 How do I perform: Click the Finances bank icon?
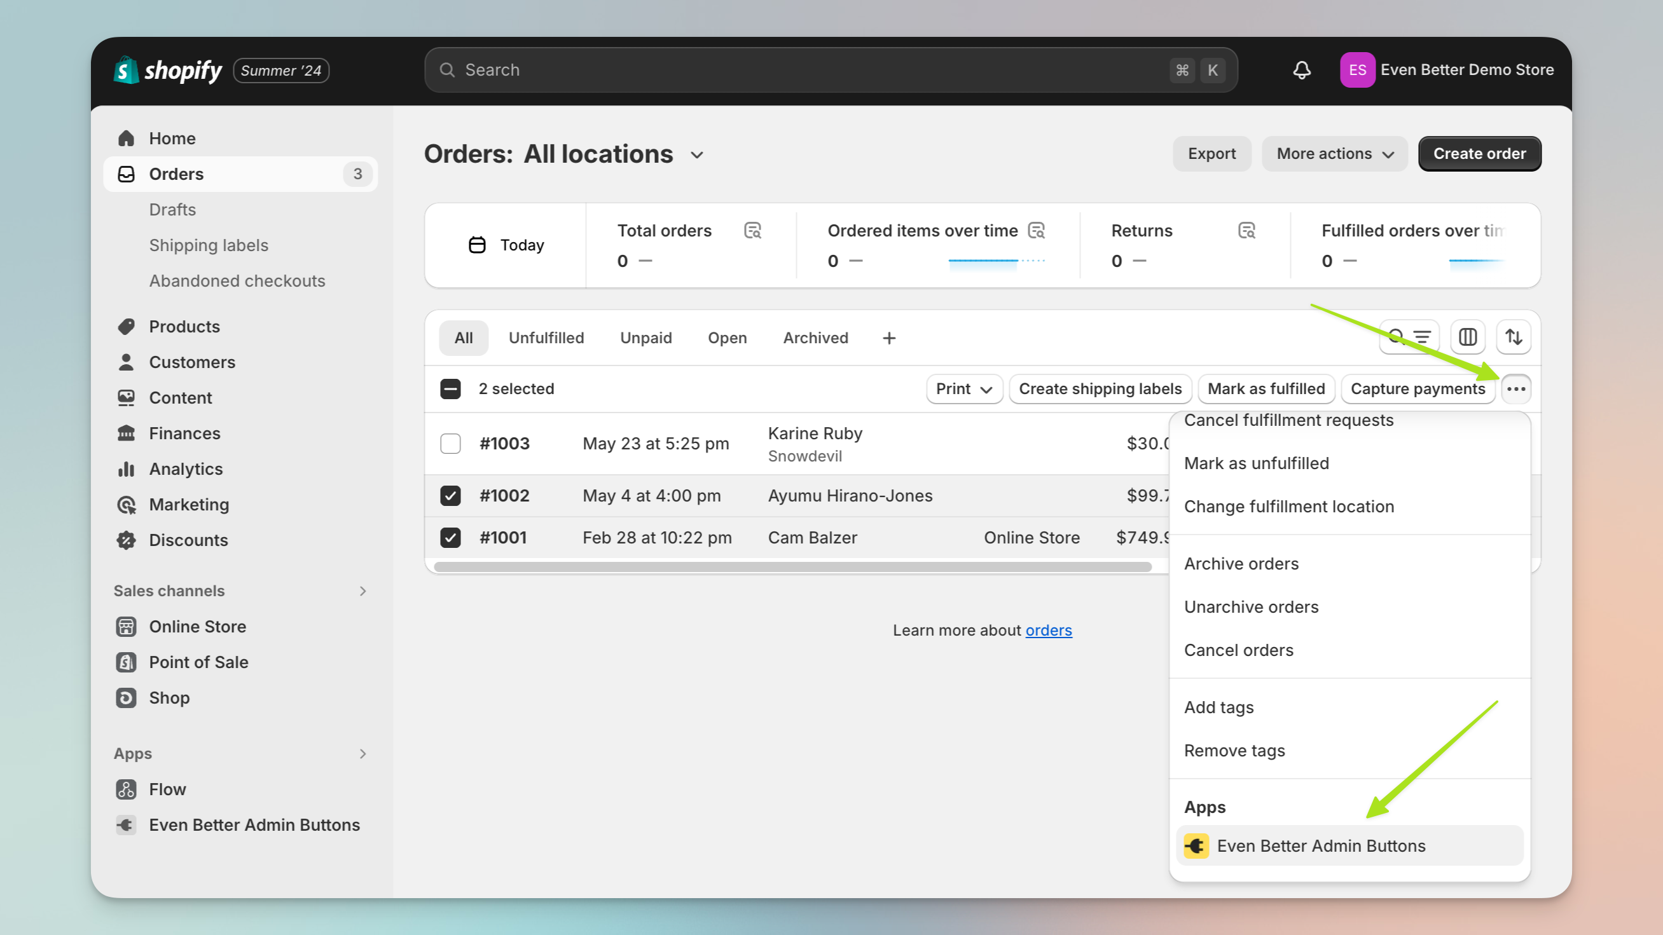pyautogui.click(x=126, y=433)
